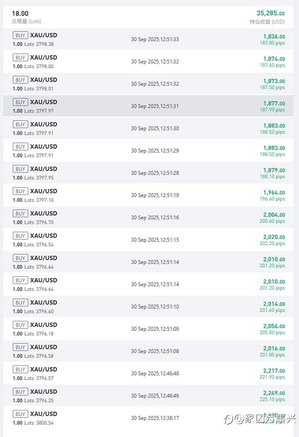The image size is (299, 437).
Task: Click the 18.00 total lots header
Action: [x=20, y=14]
